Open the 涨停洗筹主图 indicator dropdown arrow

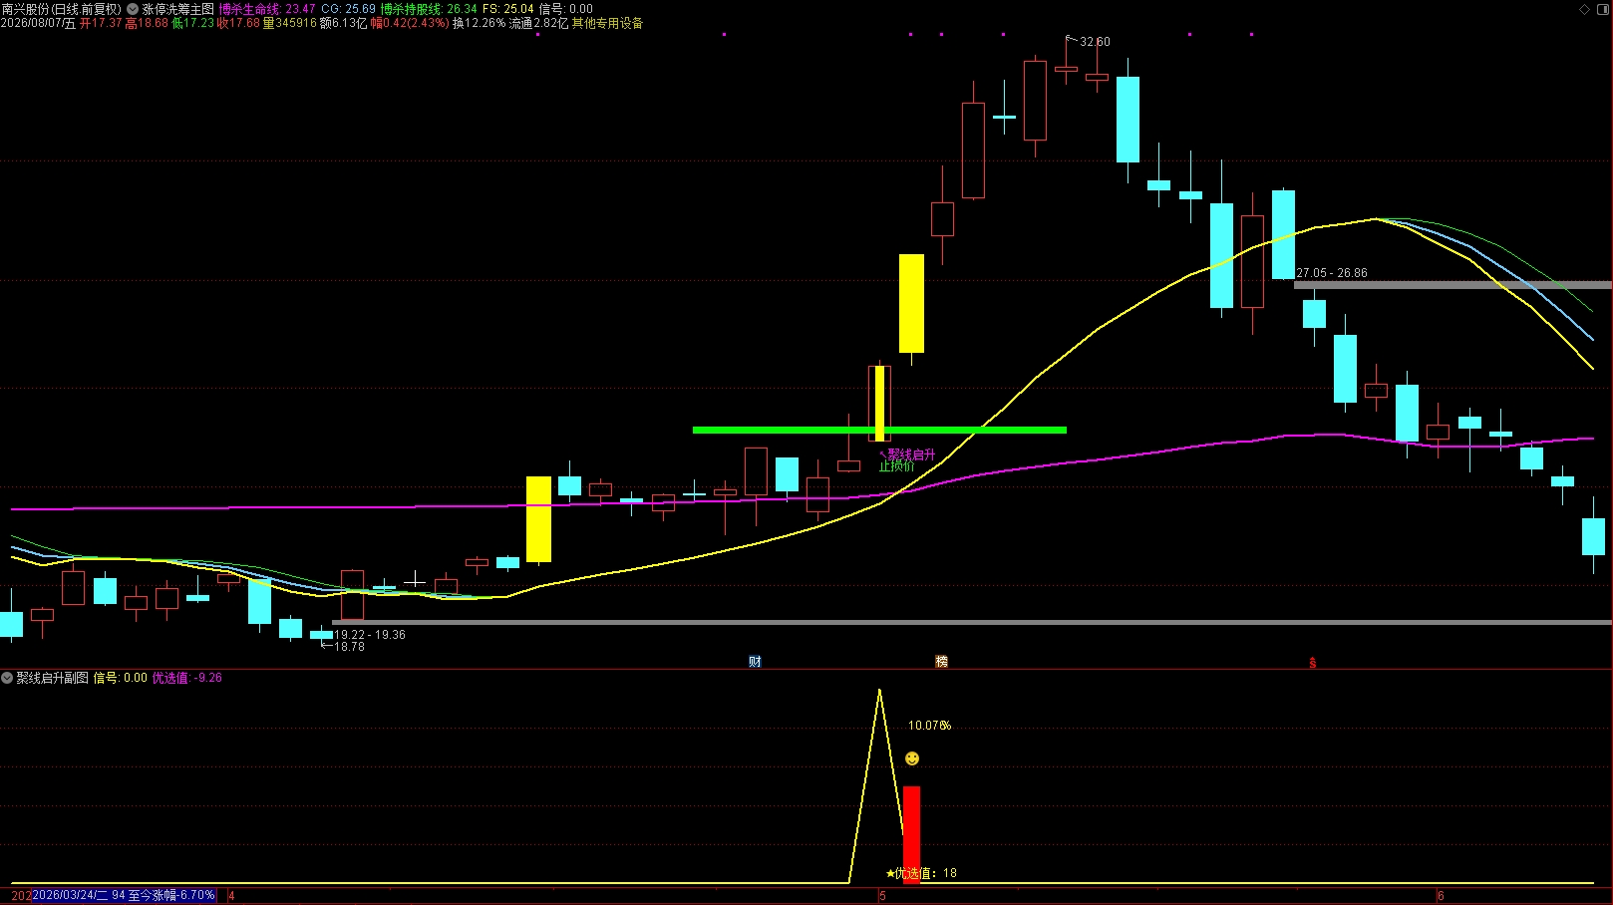133,9
